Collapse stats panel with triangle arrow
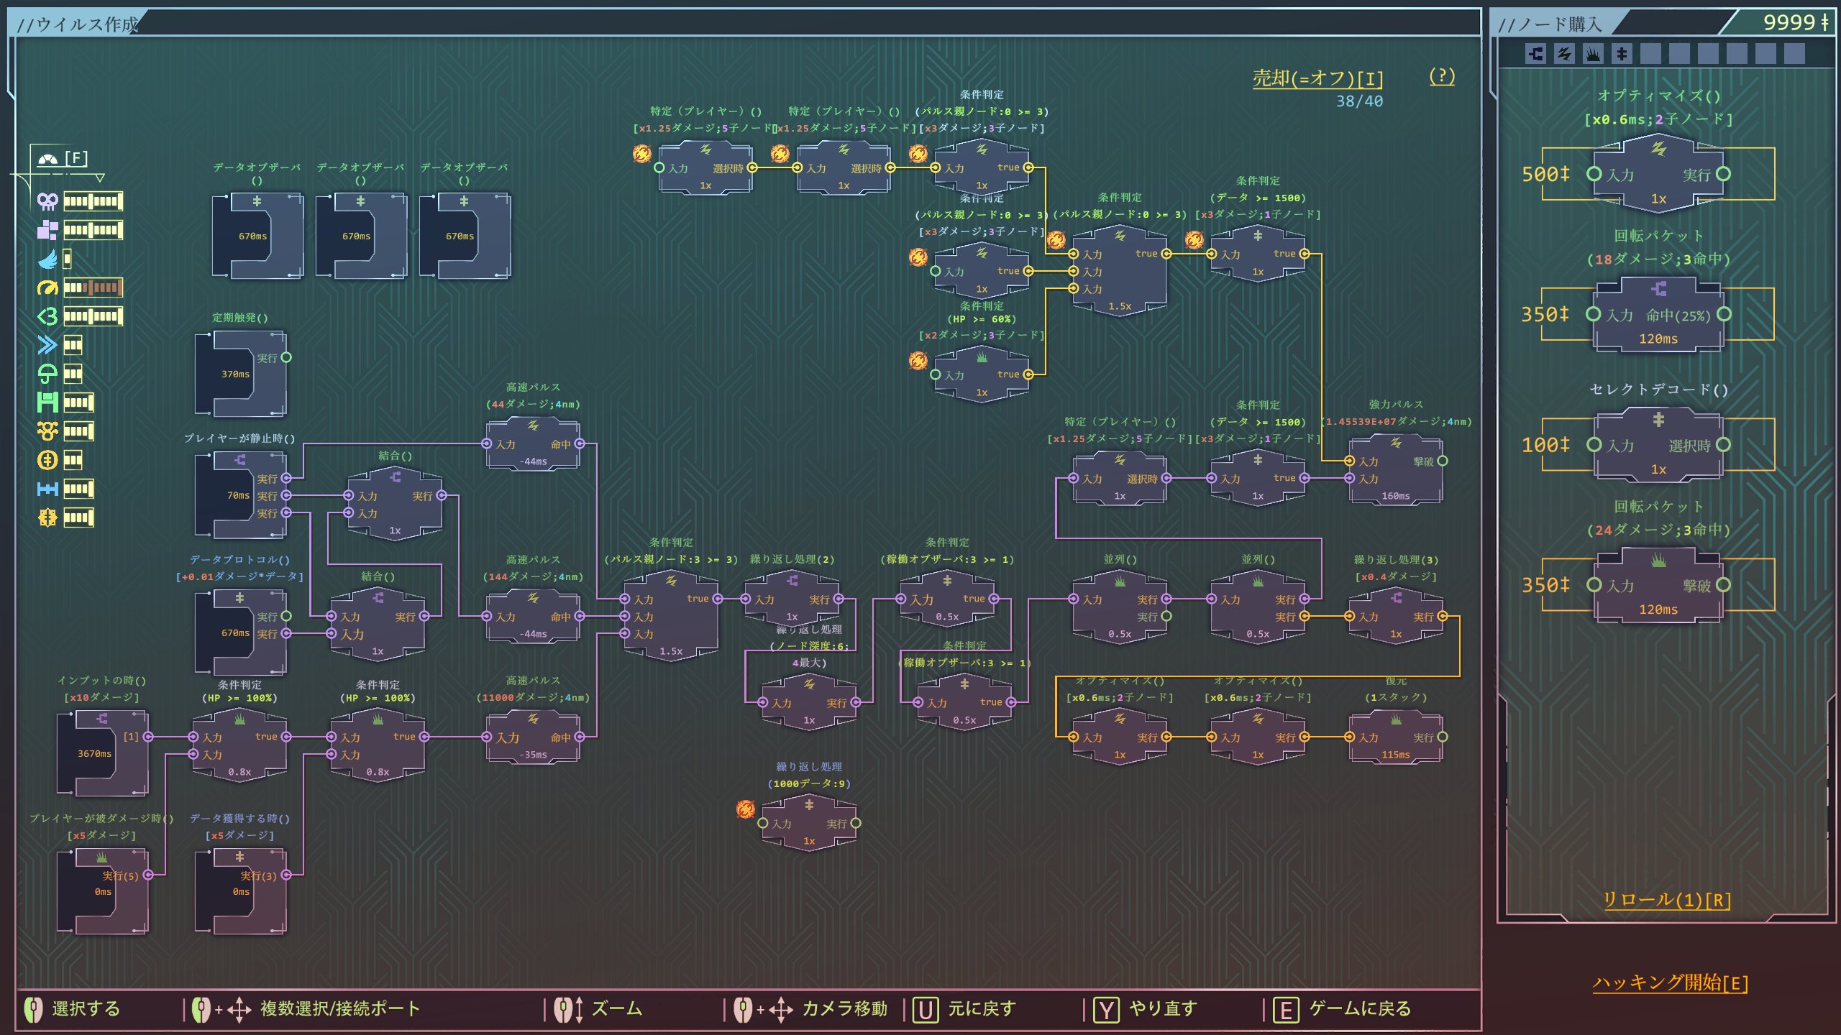The width and height of the screenshot is (1841, 1035). click(x=100, y=177)
